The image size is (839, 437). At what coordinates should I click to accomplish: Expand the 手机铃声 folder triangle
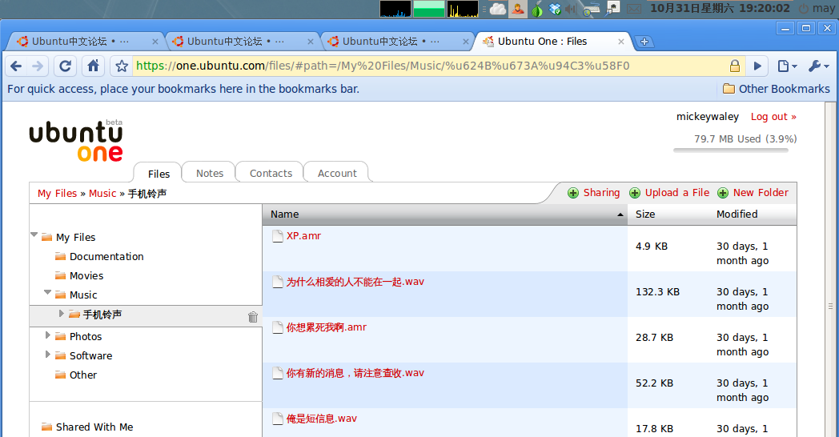61,314
